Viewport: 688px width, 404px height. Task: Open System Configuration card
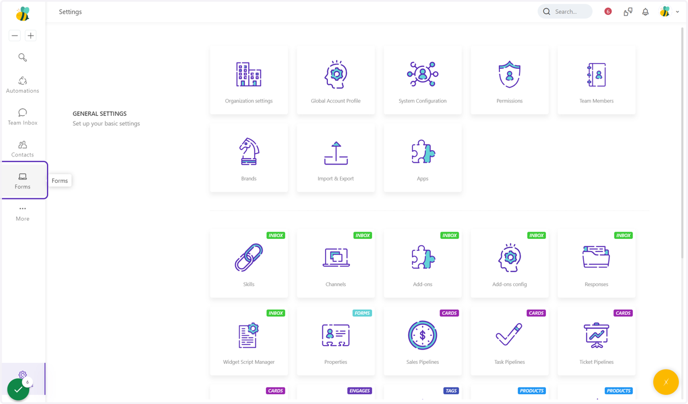423,80
